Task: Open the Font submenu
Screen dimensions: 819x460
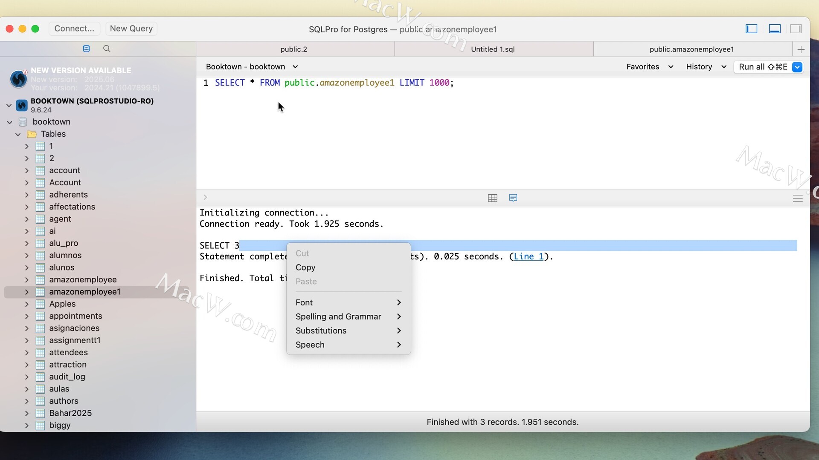Action: pyautogui.click(x=349, y=302)
